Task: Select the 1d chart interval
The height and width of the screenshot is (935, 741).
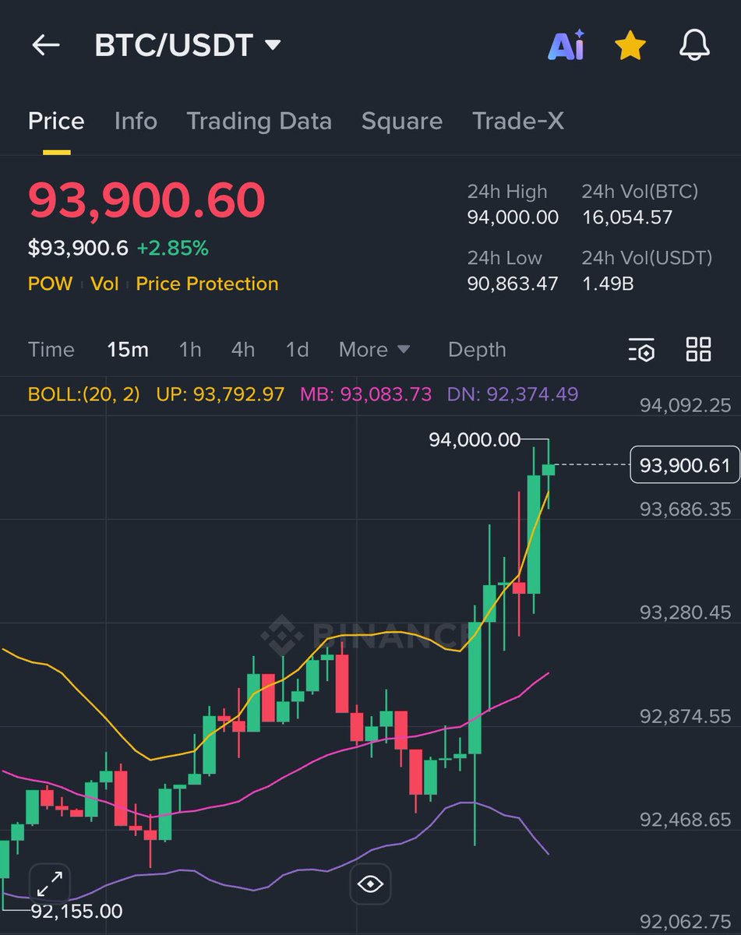Action: (x=297, y=350)
